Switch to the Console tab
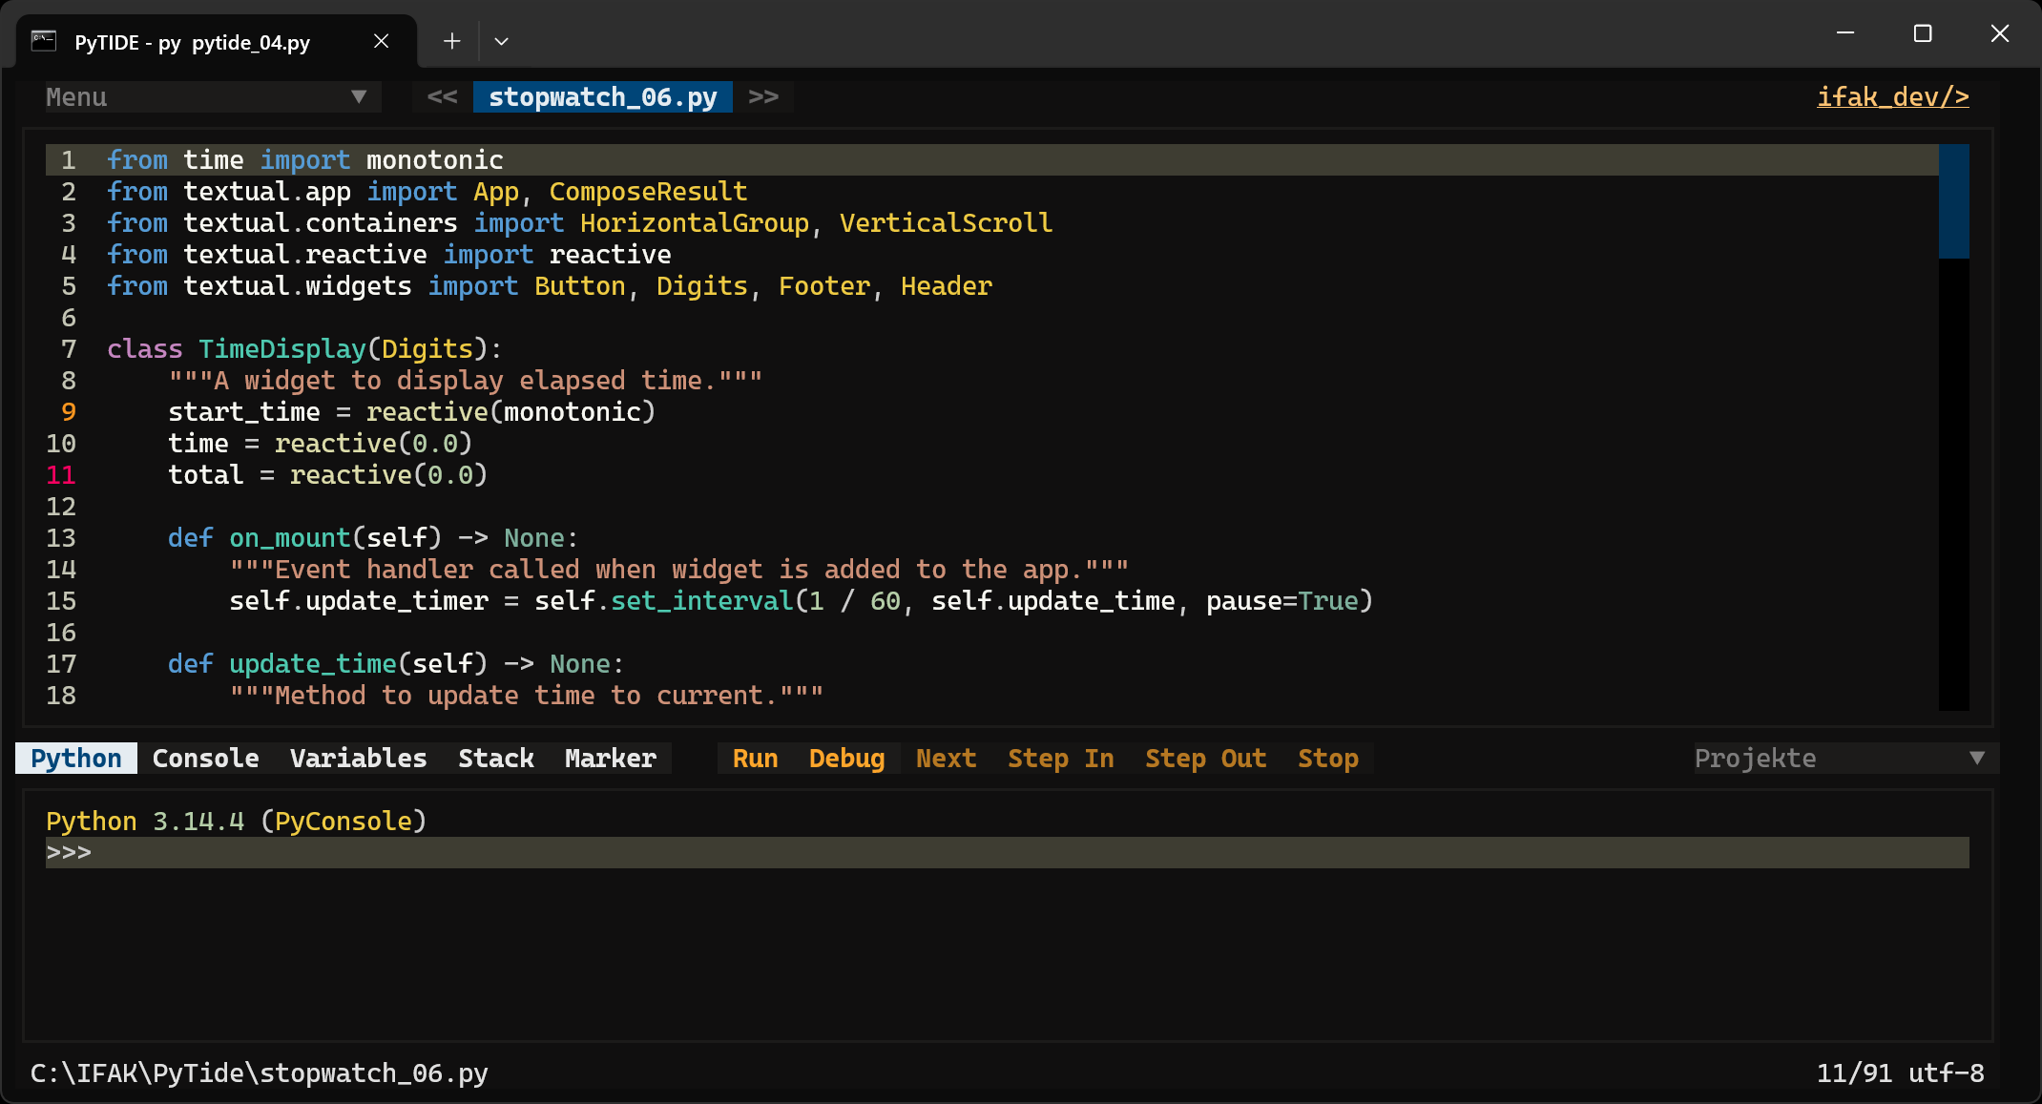This screenshot has width=2042, height=1104. click(206, 758)
